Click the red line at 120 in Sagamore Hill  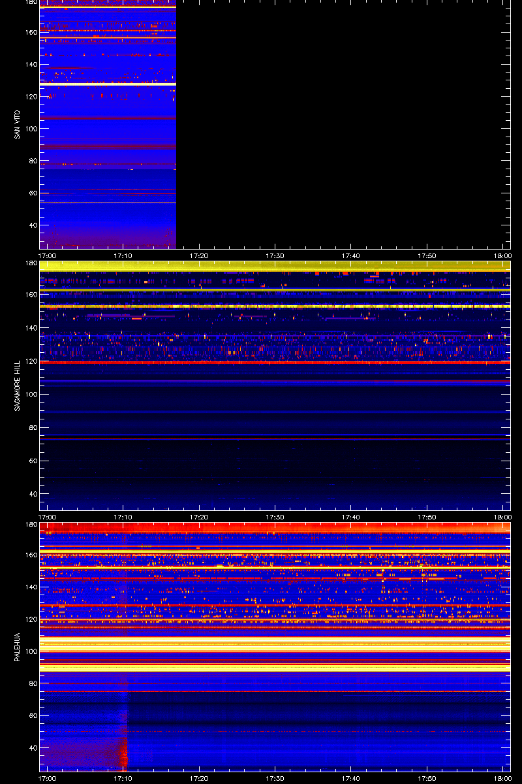[275, 362]
